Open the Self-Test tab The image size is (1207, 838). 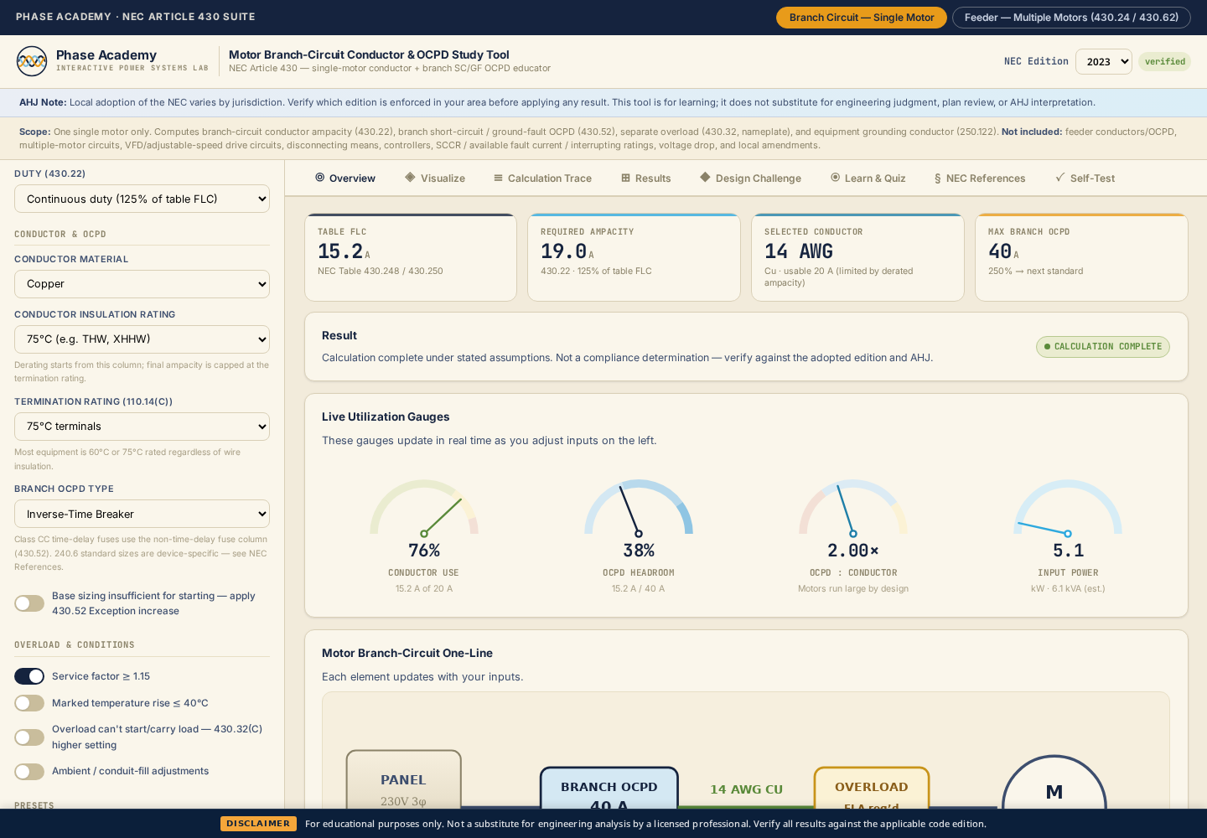1085,178
